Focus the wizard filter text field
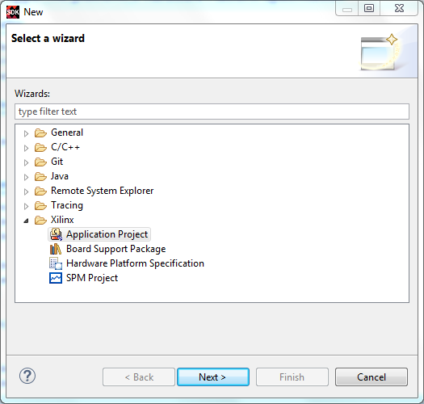 (212, 112)
